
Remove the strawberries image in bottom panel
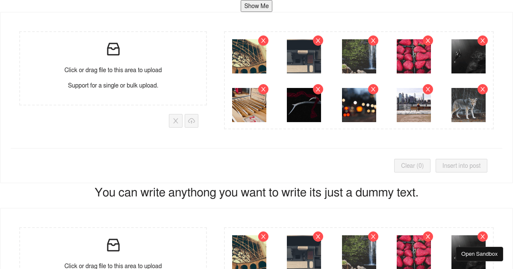click(x=428, y=237)
